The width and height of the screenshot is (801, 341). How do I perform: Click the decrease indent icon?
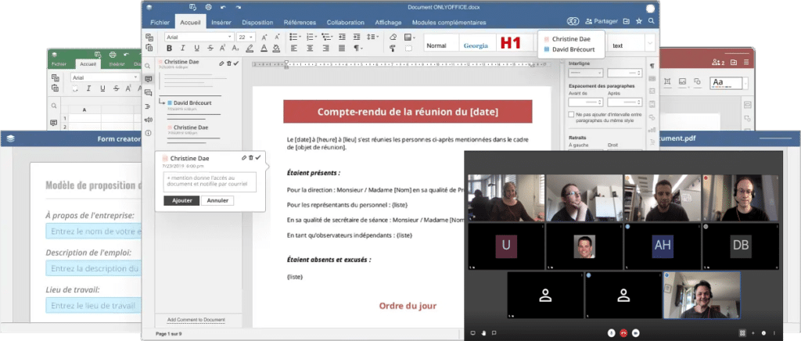tap(343, 37)
